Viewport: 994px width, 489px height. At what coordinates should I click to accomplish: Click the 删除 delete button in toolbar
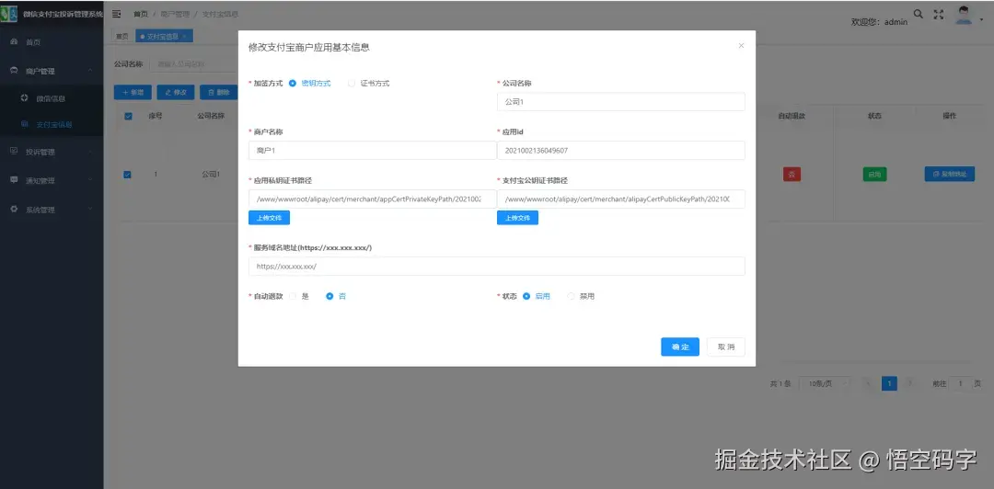point(218,92)
